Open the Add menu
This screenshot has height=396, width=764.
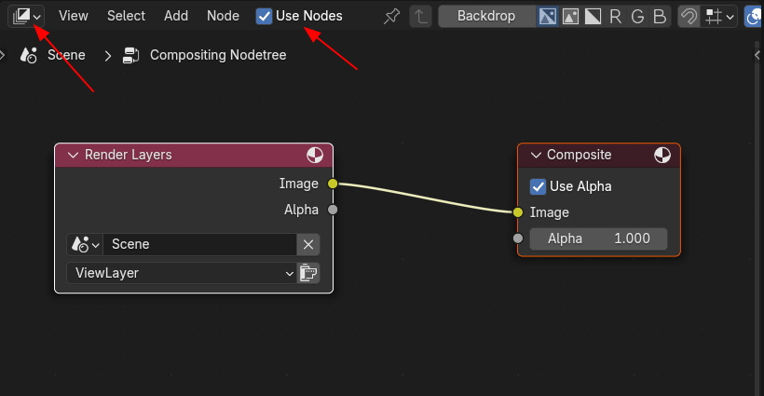(x=176, y=16)
